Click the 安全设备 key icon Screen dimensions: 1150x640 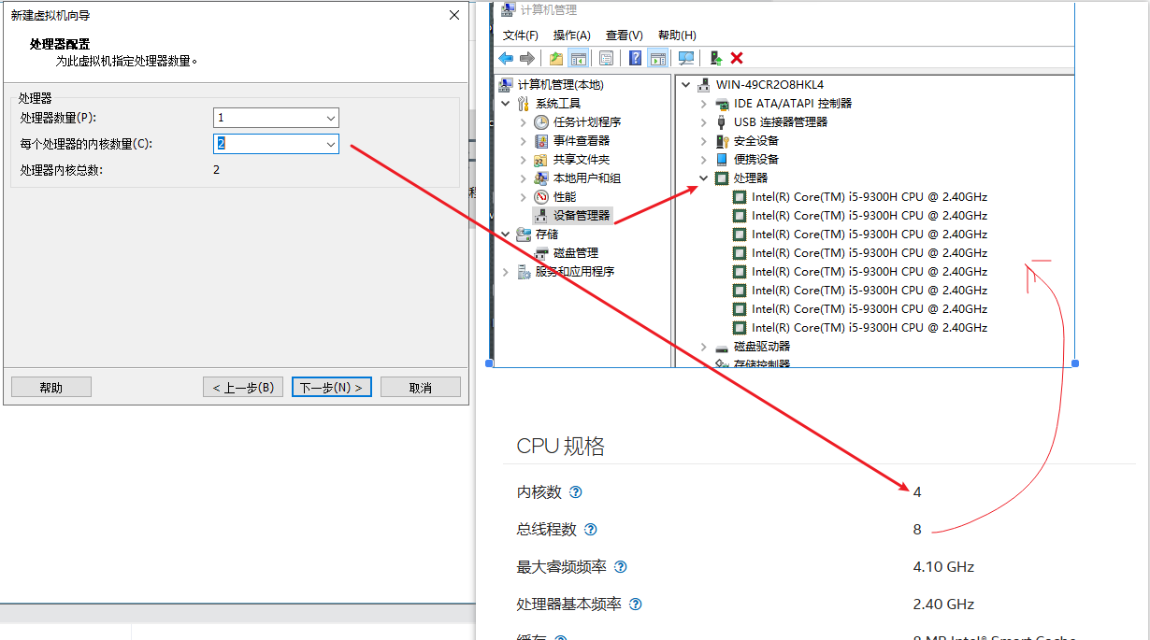click(x=722, y=140)
